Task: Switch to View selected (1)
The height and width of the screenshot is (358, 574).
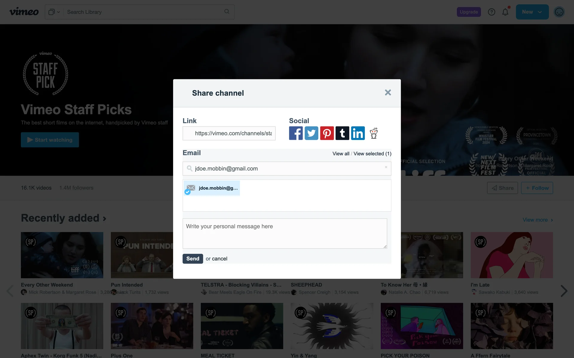Action: click(372, 154)
